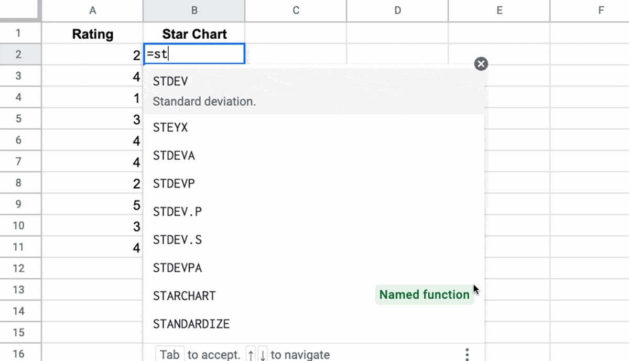Select STEYX in the suggestion dropdown
The image size is (629, 361).
(170, 127)
